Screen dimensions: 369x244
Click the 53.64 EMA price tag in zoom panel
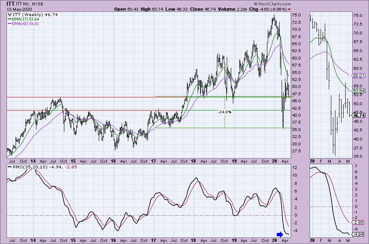click(x=359, y=91)
